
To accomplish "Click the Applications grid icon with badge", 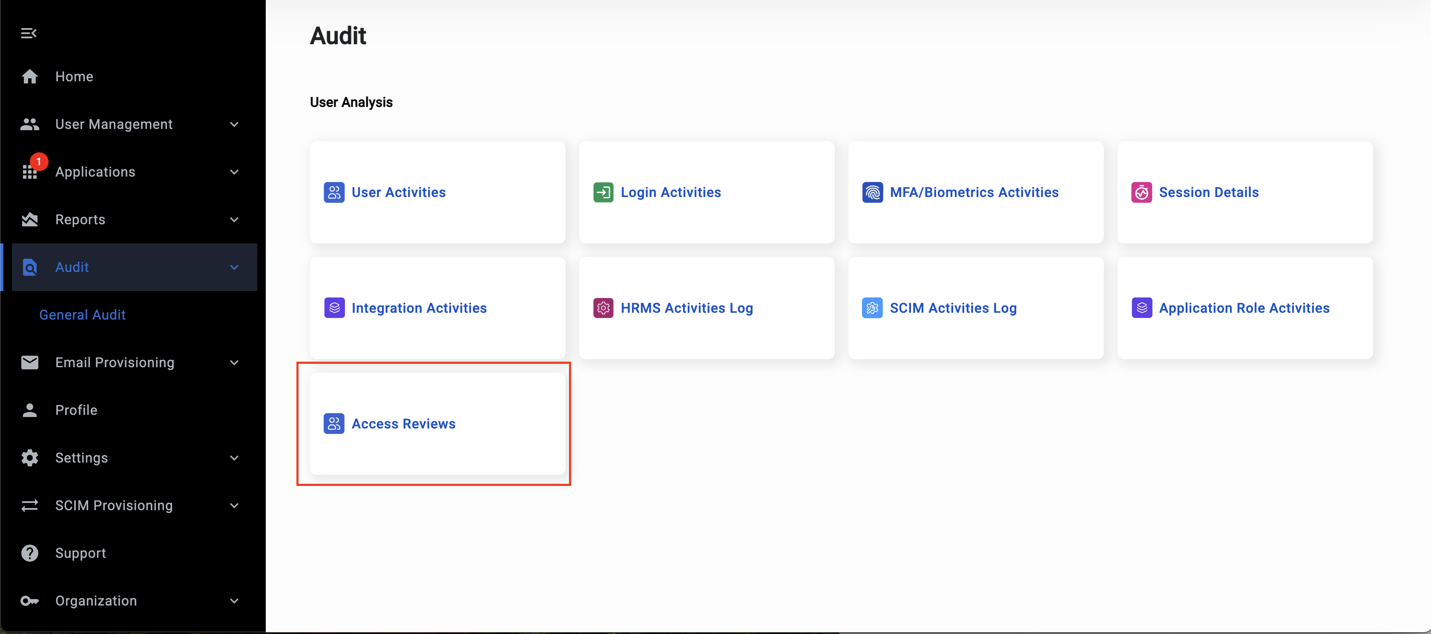I will tap(30, 171).
